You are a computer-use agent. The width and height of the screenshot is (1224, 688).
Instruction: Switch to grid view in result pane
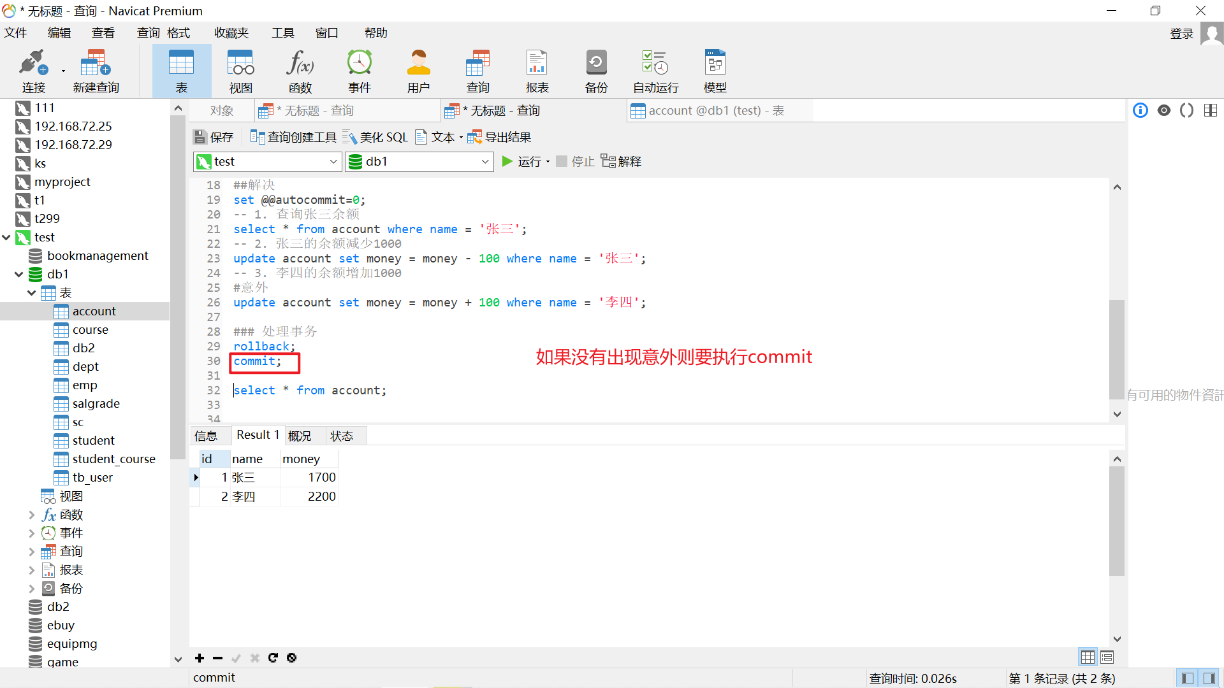pos(1088,657)
